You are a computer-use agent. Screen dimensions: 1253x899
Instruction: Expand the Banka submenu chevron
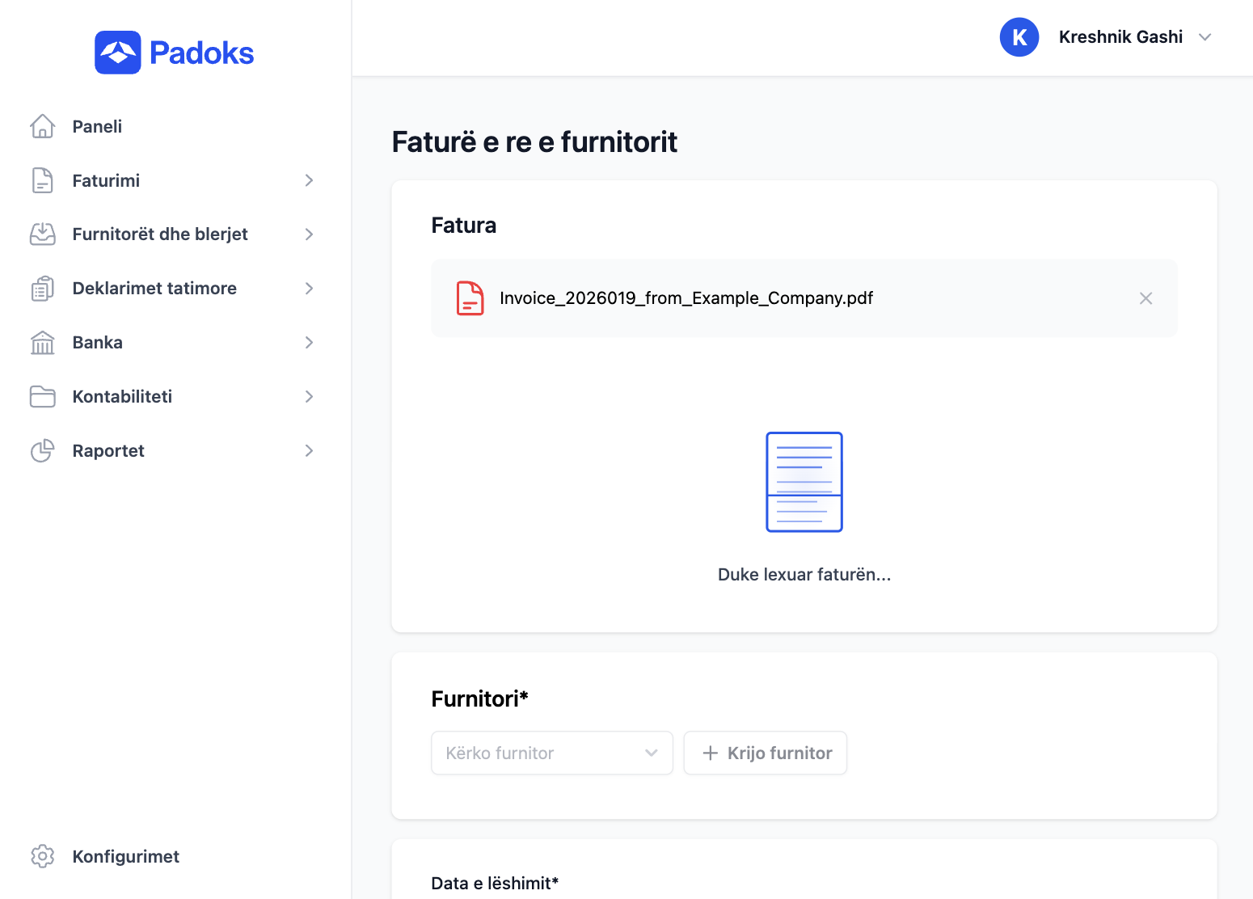click(x=309, y=343)
